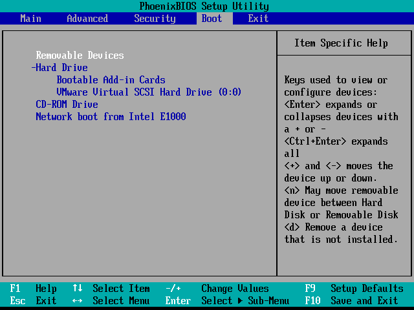Click the F9 Setup Defaults hint
This screenshot has width=414, height=310.
[354, 289]
